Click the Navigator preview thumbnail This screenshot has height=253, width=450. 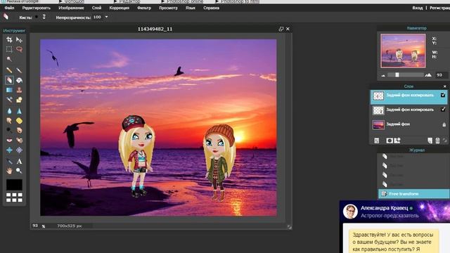coord(403,51)
